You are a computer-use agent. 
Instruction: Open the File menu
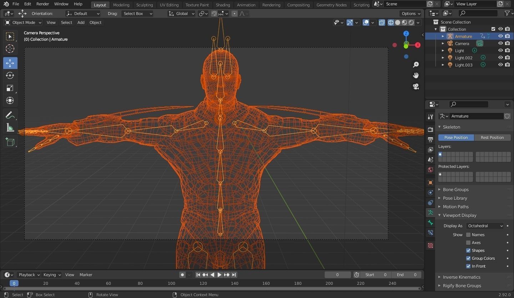16,4
